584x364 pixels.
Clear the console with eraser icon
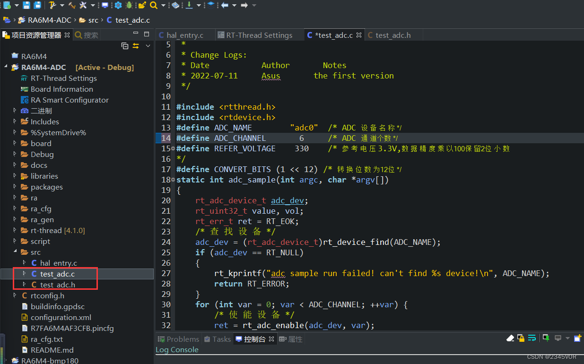click(x=510, y=338)
